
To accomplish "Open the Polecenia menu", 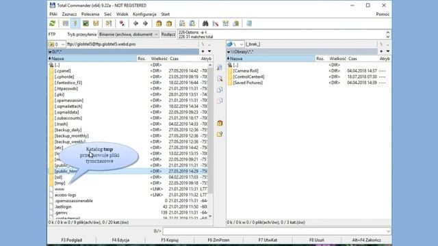I will [90, 14].
